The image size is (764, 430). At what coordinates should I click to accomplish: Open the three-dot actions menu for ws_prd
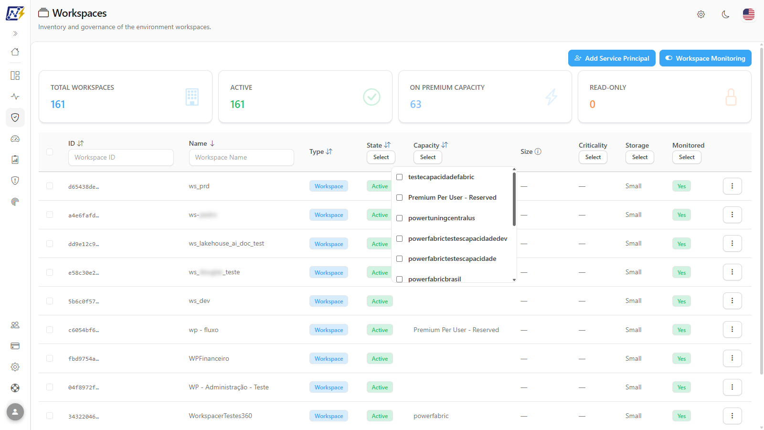732,186
